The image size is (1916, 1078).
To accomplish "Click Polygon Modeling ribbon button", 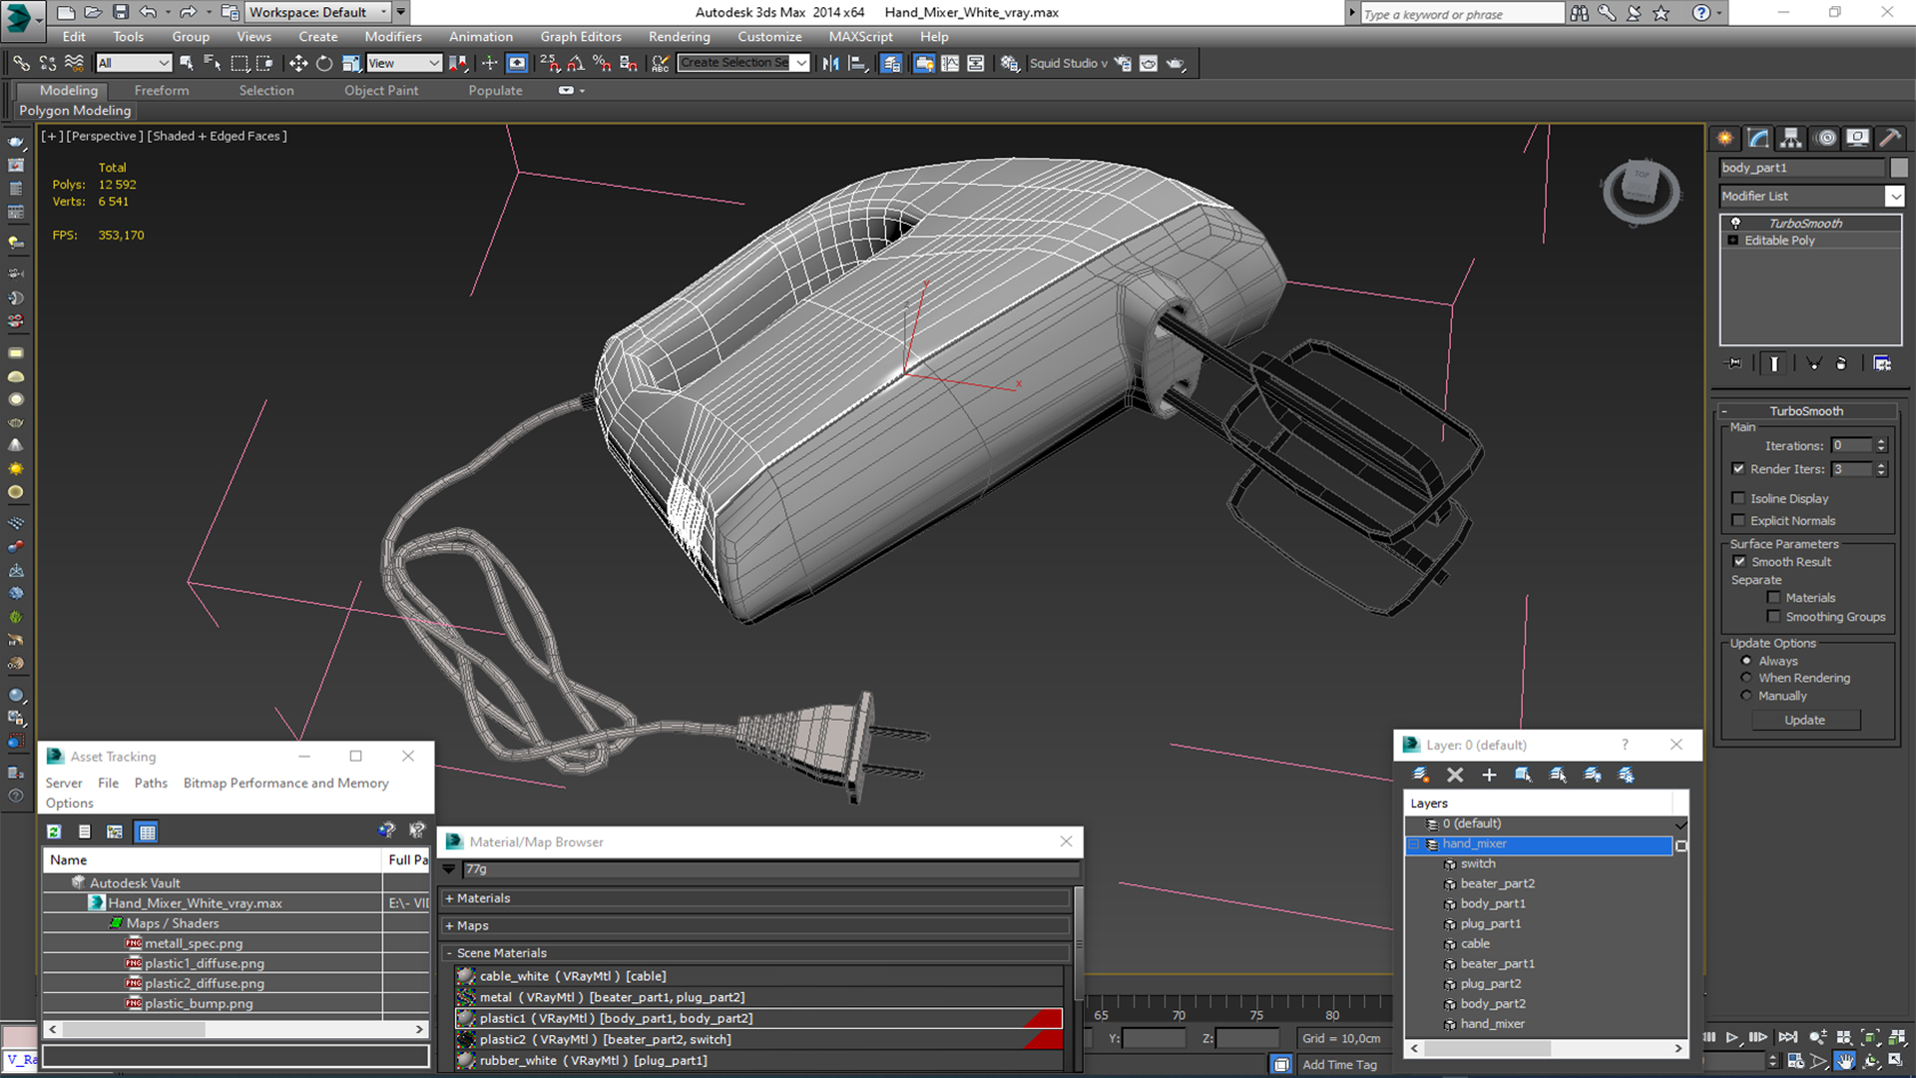I will [75, 111].
